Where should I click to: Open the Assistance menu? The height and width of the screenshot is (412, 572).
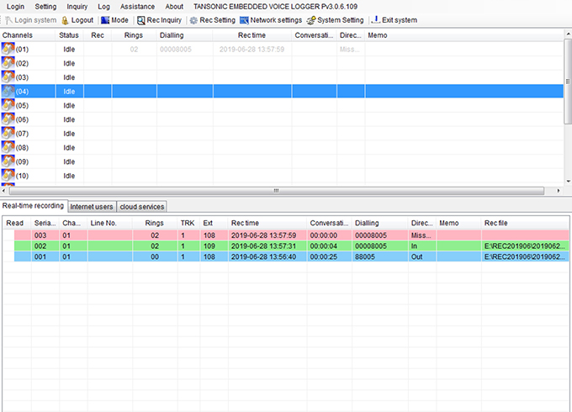(x=137, y=6)
